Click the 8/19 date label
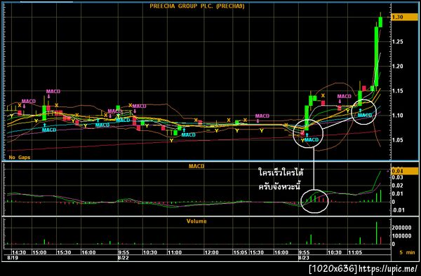421x276 pixels. point(12,258)
